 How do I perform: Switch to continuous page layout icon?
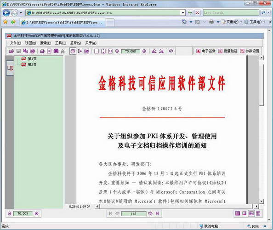point(251,213)
